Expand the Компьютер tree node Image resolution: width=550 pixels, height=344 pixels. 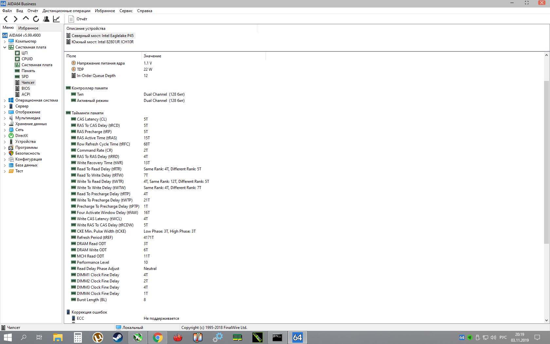5,41
